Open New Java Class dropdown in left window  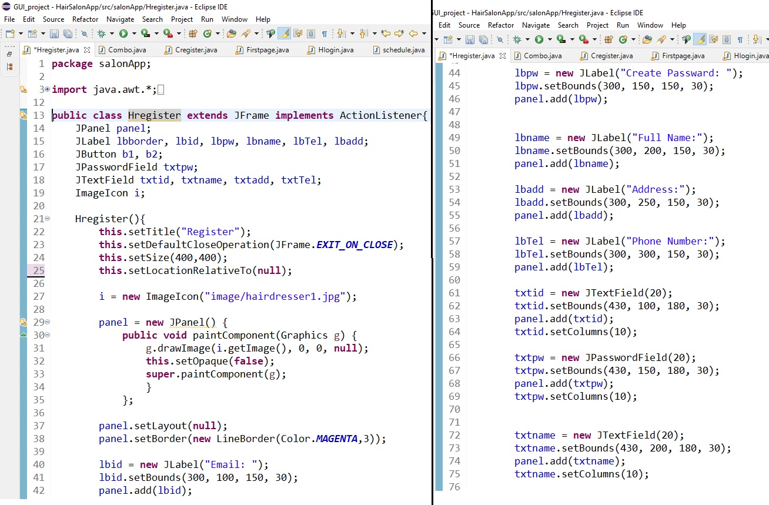point(218,34)
